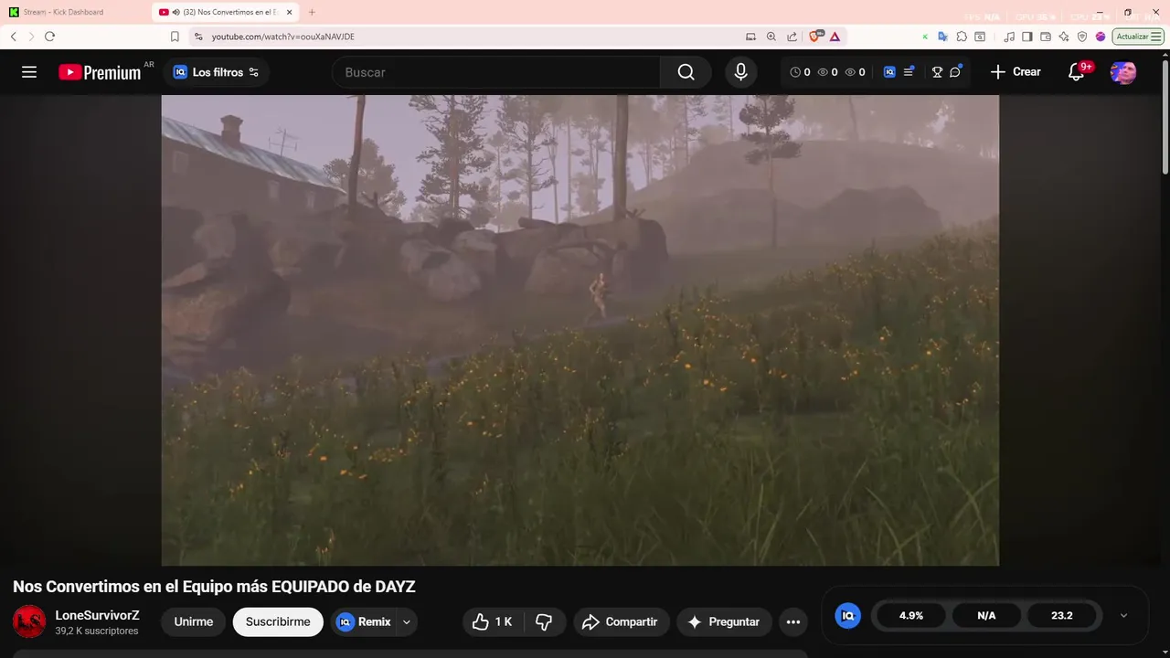Screen dimensions: 1170x658
Task: Open LoneSurvivorZ channel avatar
Action: [x=29, y=621]
